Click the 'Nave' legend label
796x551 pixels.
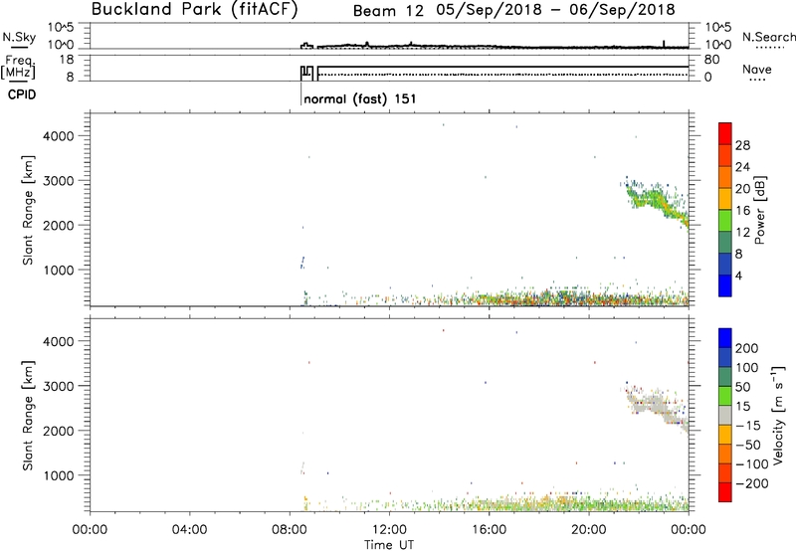tap(757, 69)
